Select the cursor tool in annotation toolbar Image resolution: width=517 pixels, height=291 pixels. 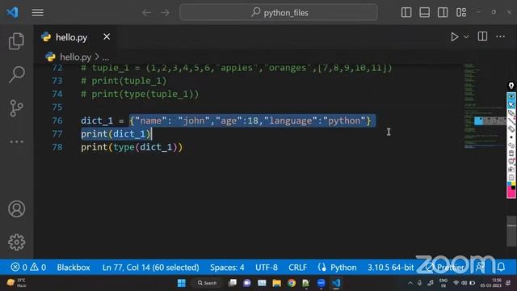[x=511, y=105]
